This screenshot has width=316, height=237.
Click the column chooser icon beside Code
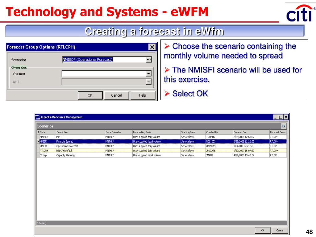pyautogui.click(x=38, y=132)
